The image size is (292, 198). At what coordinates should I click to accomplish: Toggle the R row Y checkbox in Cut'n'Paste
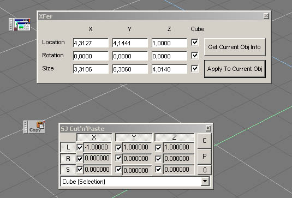pos(118,158)
